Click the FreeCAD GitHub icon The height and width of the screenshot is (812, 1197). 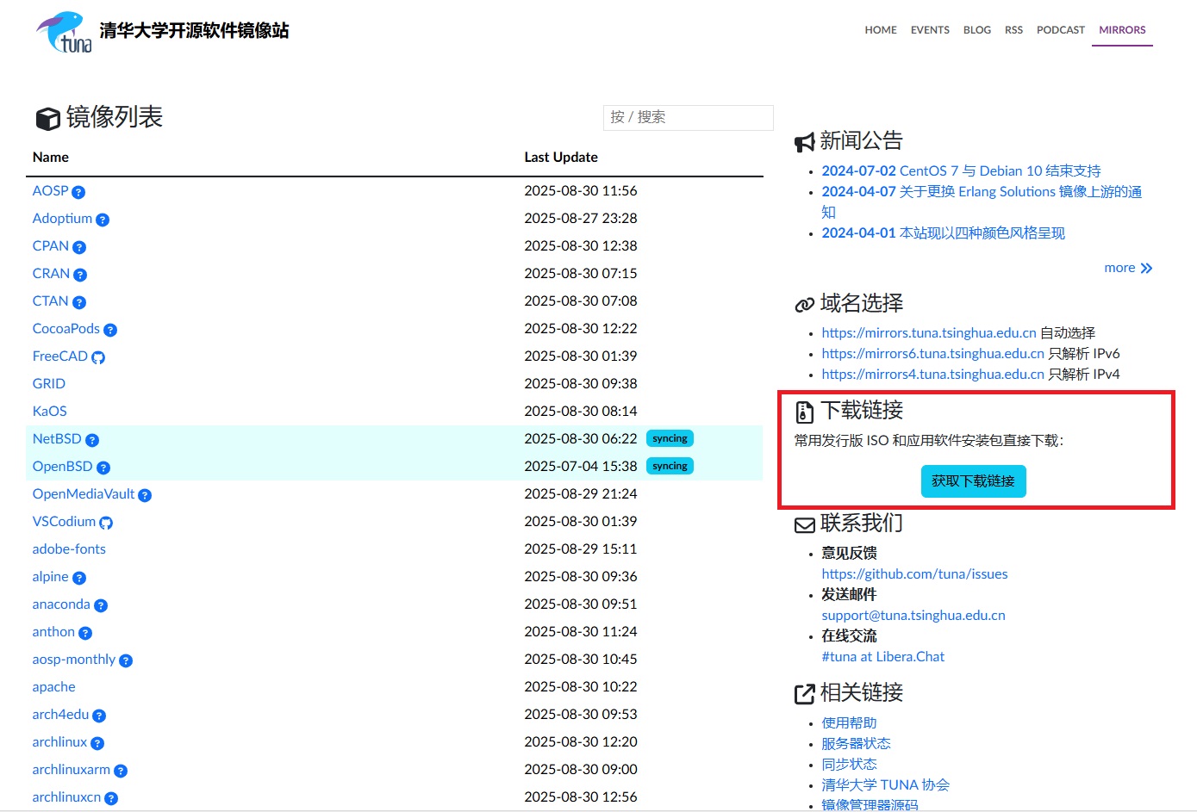98,357
